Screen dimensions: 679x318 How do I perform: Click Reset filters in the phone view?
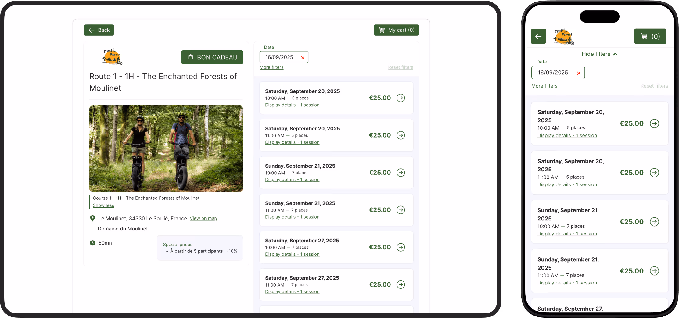[x=654, y=86]
